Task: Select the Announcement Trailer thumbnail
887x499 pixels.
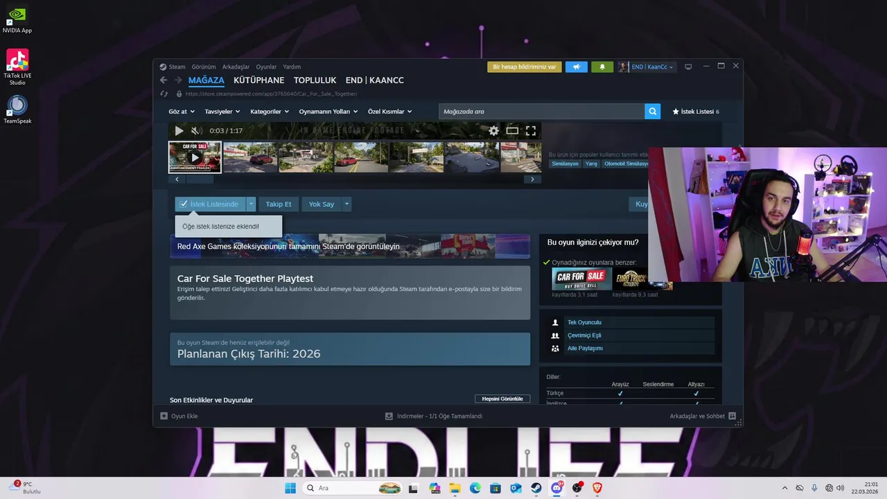Action: tap(195, 157)
